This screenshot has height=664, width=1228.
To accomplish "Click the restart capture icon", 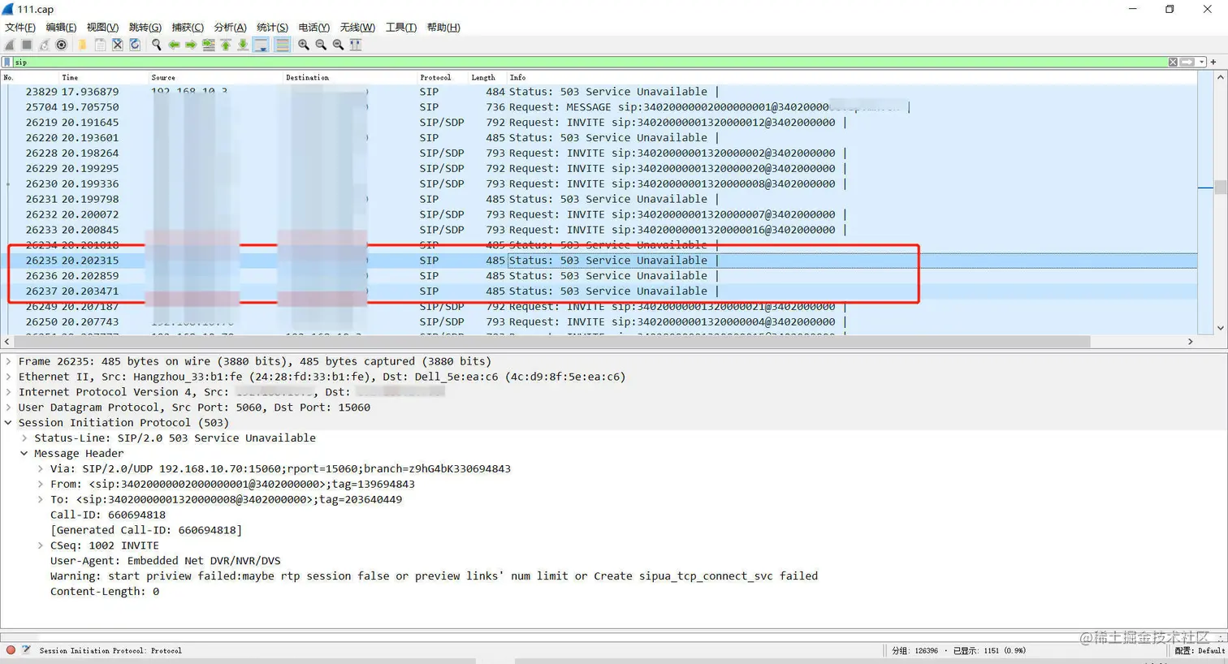I will tap(44, 45).
